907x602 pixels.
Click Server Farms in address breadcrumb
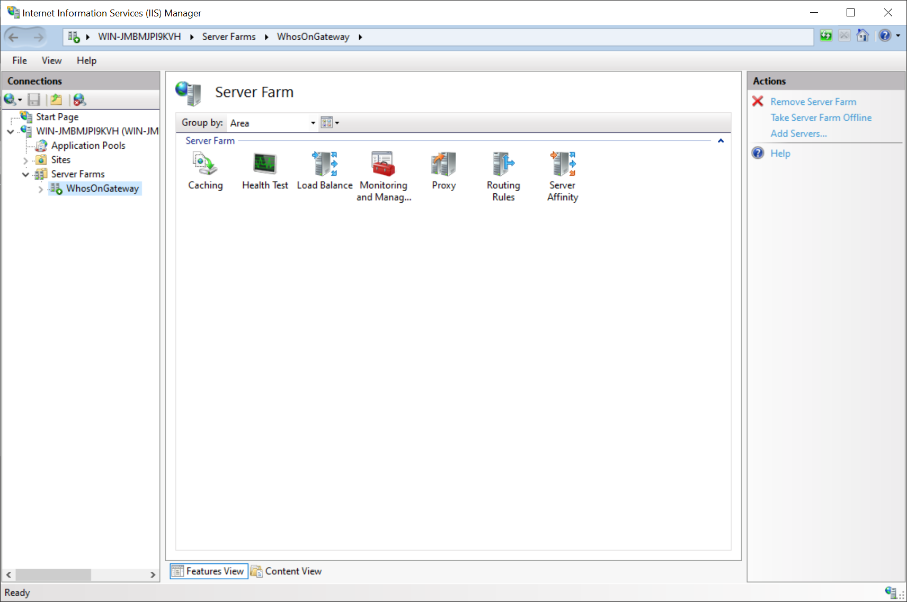[x=228, y=37]
